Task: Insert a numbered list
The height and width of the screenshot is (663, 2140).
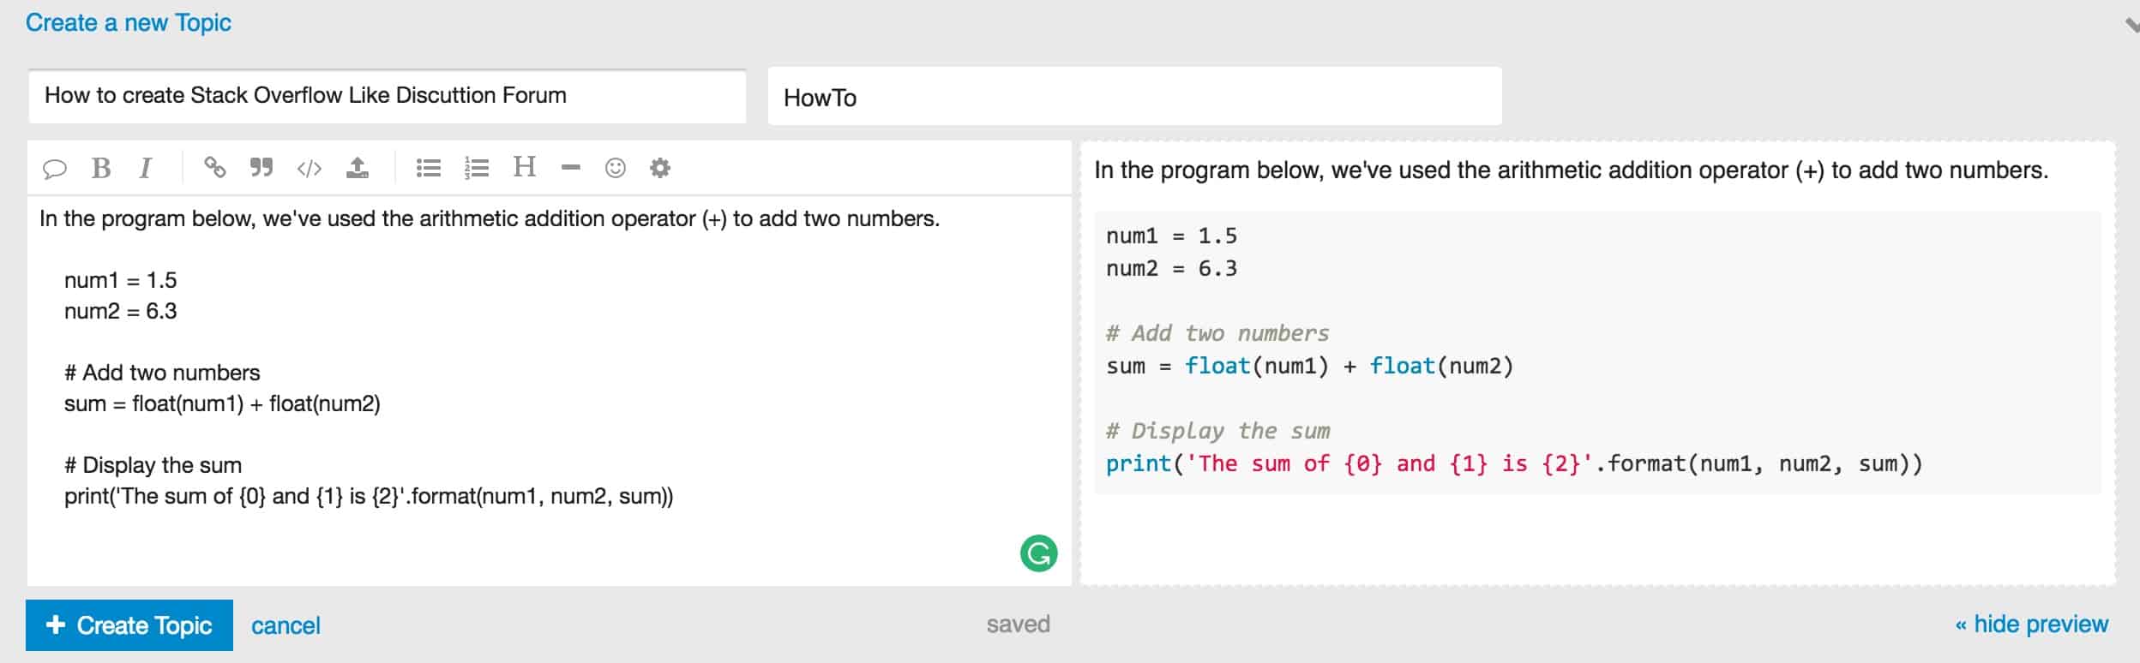Action: [x=477, y=168]
